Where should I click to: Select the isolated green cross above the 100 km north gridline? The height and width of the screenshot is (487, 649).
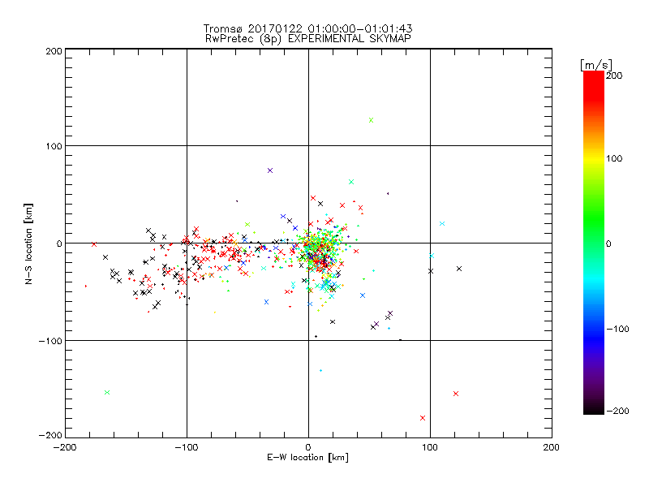[x=372, y=120]
